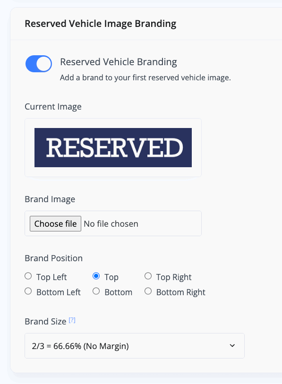The image size is (282, 384).
Task: Toggle the Reserved Vehicle Branding switch
Action: pyautogui.click(x=39, y=64)
